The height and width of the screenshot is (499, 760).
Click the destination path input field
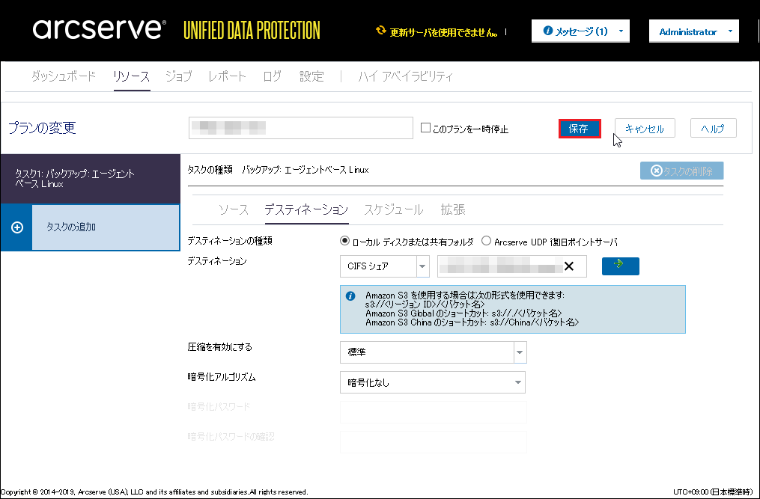coord(512,266)
